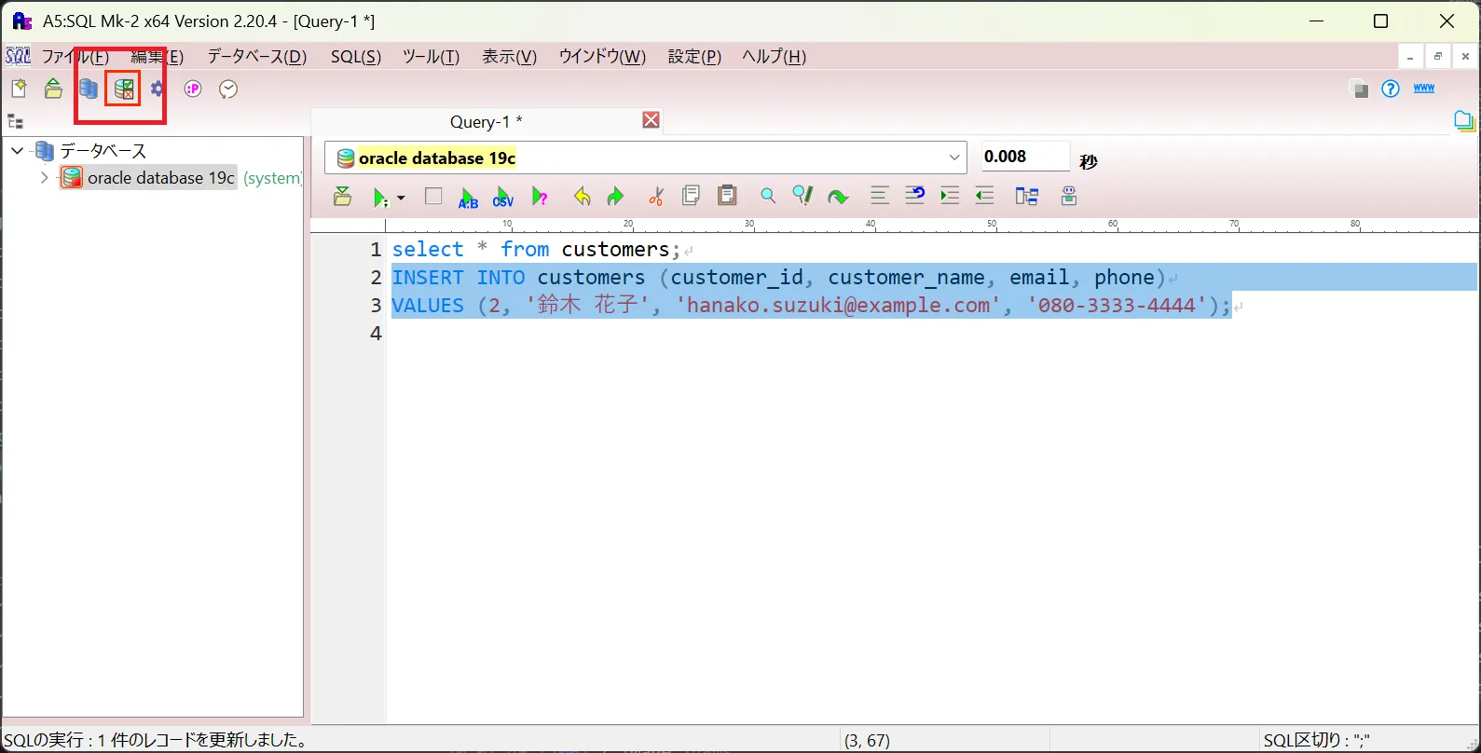
Task: Open the run options dropdown arrow
Action: (401, 198)
